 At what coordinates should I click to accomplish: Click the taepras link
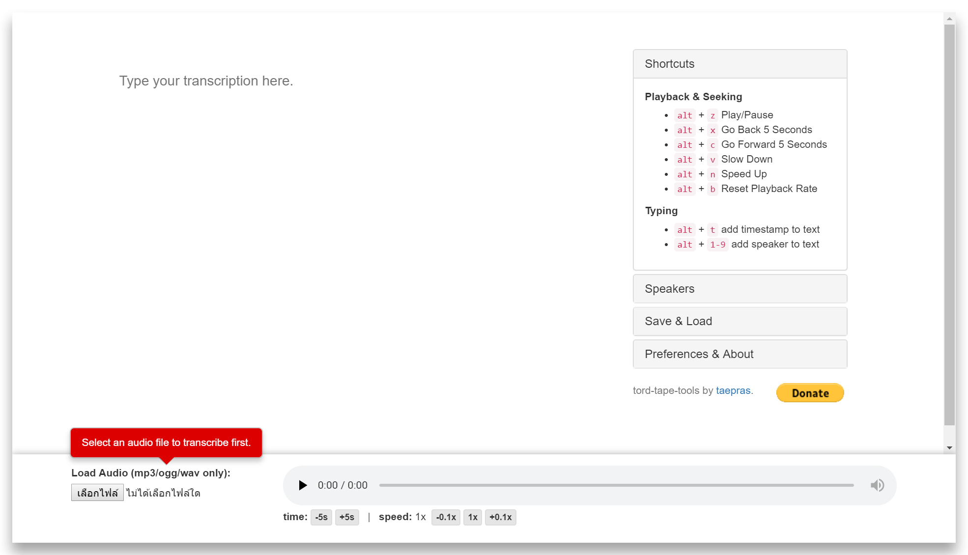tap(733, 390)
